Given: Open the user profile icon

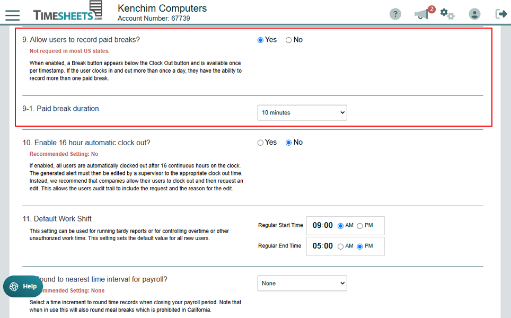Looking at the screenshot, I should pyautogui.click(x=474, y=14).
